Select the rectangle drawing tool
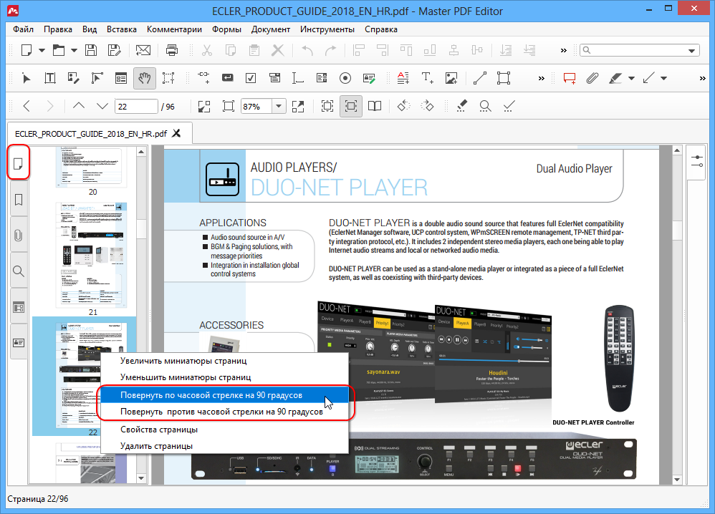This screenshot has width=715, height=514. 504,78
